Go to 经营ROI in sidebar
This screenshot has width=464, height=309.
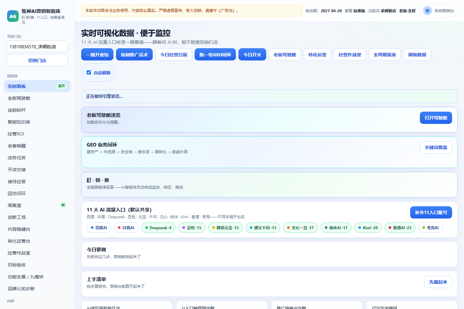37,134
